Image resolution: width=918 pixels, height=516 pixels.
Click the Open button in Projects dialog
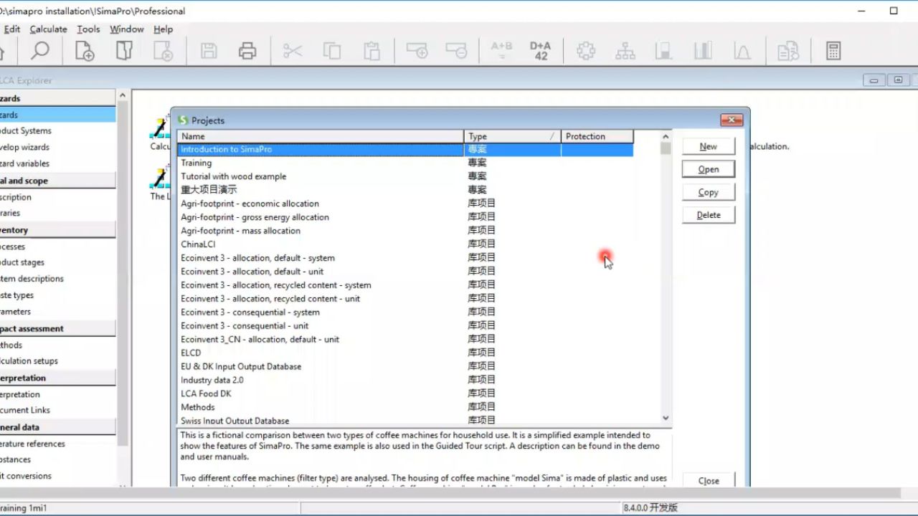pyautogui.click(x=707, y=169)
